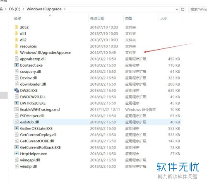Click the DWDCW20.DLL file icon
Screen dimensions: 207x185
[17, 96]
